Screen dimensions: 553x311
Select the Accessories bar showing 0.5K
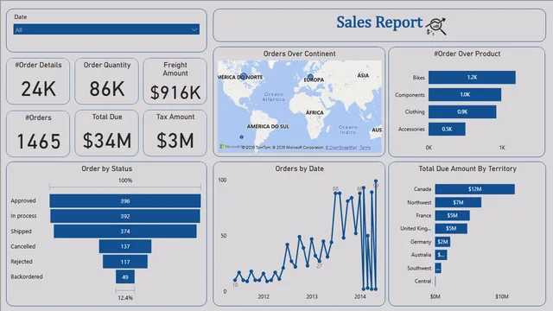pyautogui.click(x=447, y=129)
